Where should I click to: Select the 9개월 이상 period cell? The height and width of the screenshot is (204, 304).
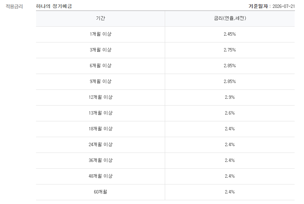point(101,82)
